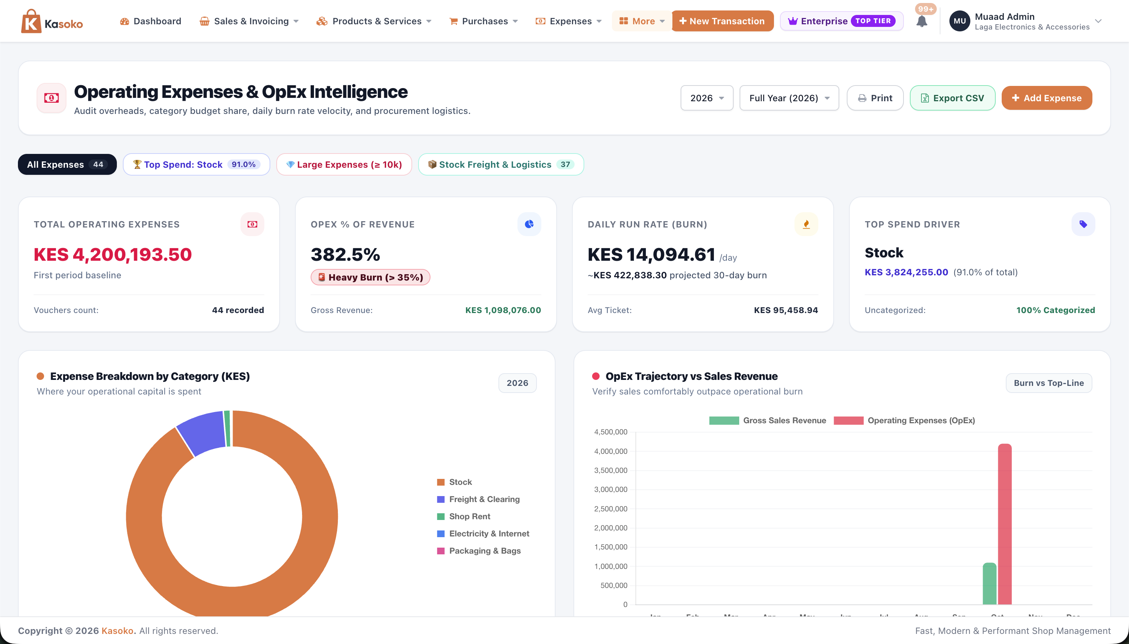1129x644 pixels.
Task: Click the red OpEx bar in October
Action: [1004, 524]
